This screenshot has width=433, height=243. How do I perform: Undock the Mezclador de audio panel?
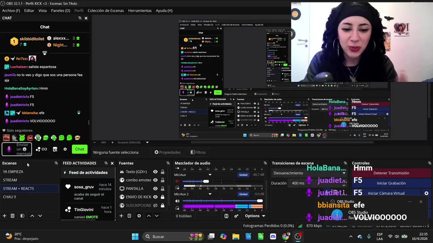[x=265, y=163]
